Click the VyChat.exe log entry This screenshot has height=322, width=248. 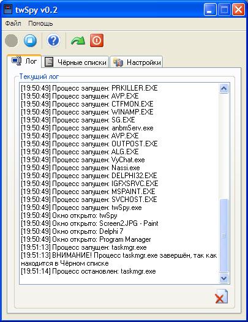pyautogui.click(x=83, y=160)
